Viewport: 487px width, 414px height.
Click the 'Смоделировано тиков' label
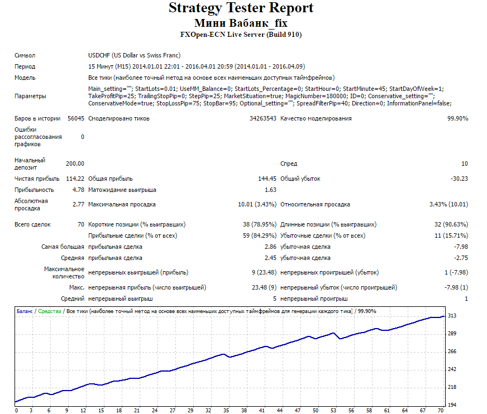[118, 118]
